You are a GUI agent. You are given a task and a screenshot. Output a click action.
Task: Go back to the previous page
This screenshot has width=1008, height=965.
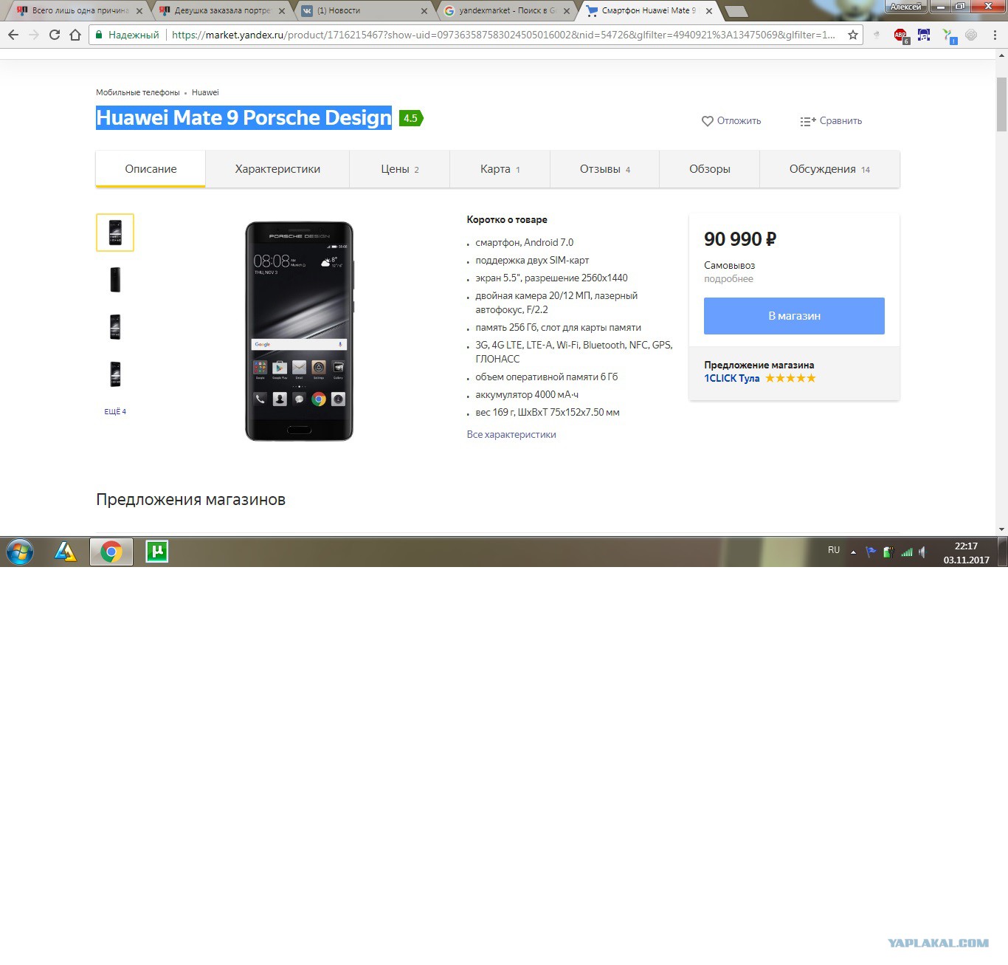(x=13, y=35)
